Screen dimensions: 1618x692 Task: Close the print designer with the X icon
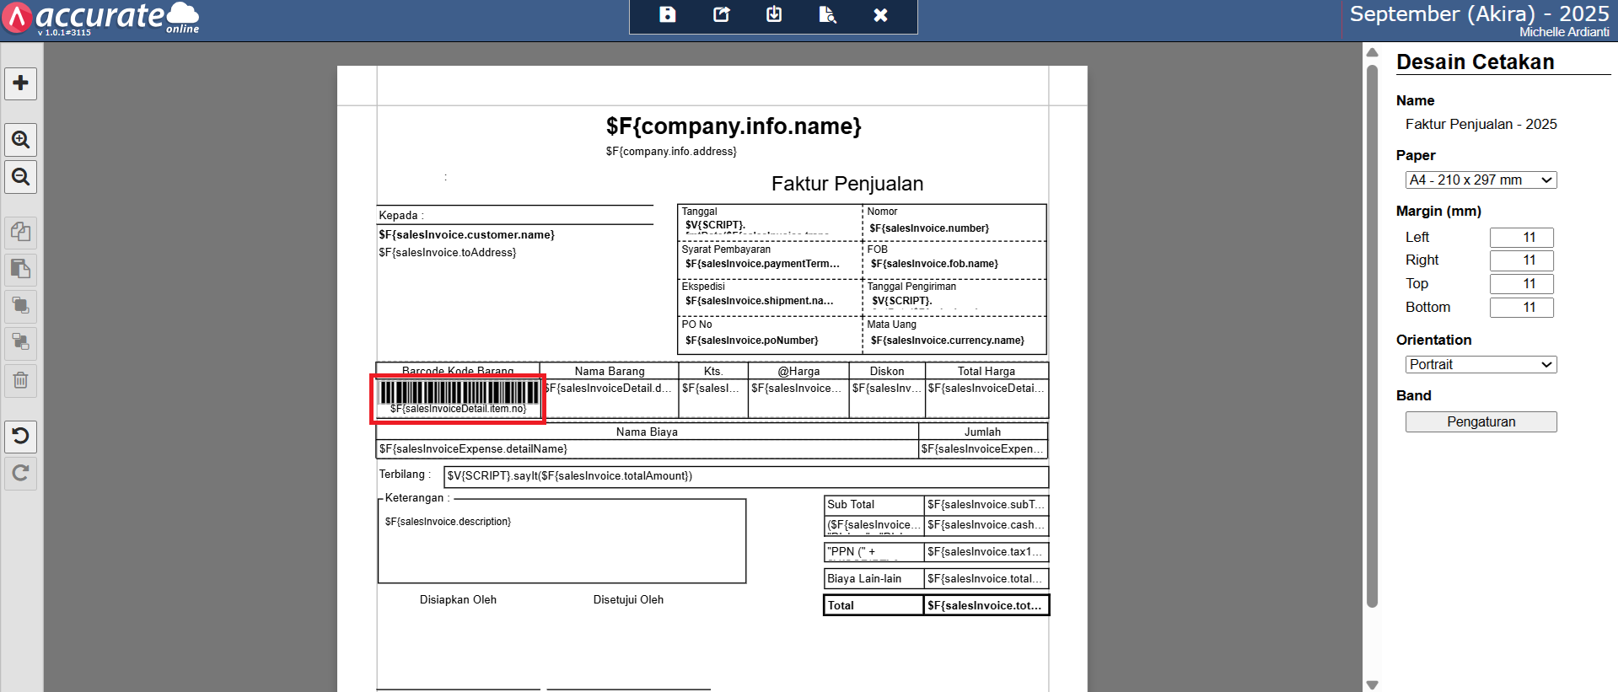[x=880, y=15]
